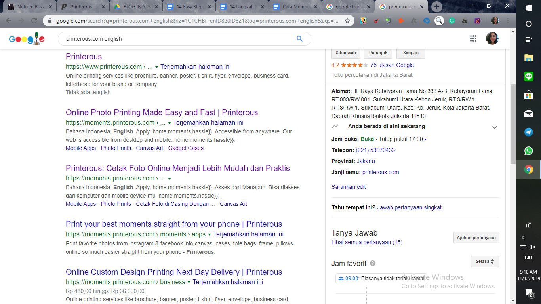This screenshot has width=541, height=304.
Task: Click the help icon beside Jam favorit
Action: point(373,263)
